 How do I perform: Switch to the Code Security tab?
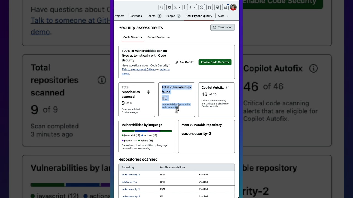click(x=133, y=37)
